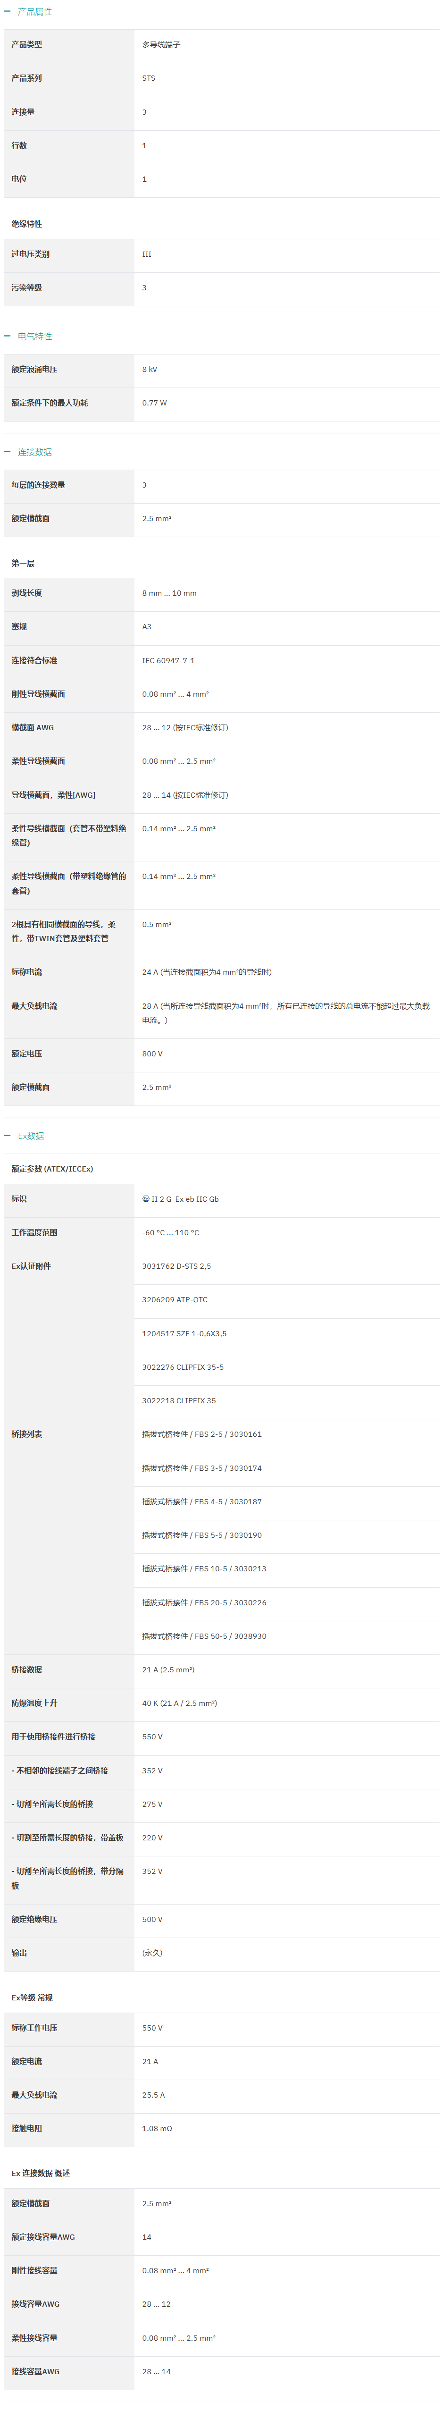
Task: Select the 800 V rated voltage value
Action: (x=152, y=1054)
